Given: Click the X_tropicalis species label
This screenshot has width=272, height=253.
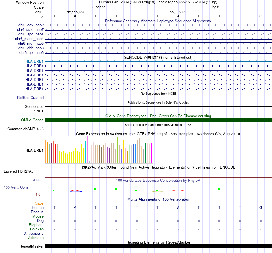Looking at the screenshot, I should (x=34, y=234).
